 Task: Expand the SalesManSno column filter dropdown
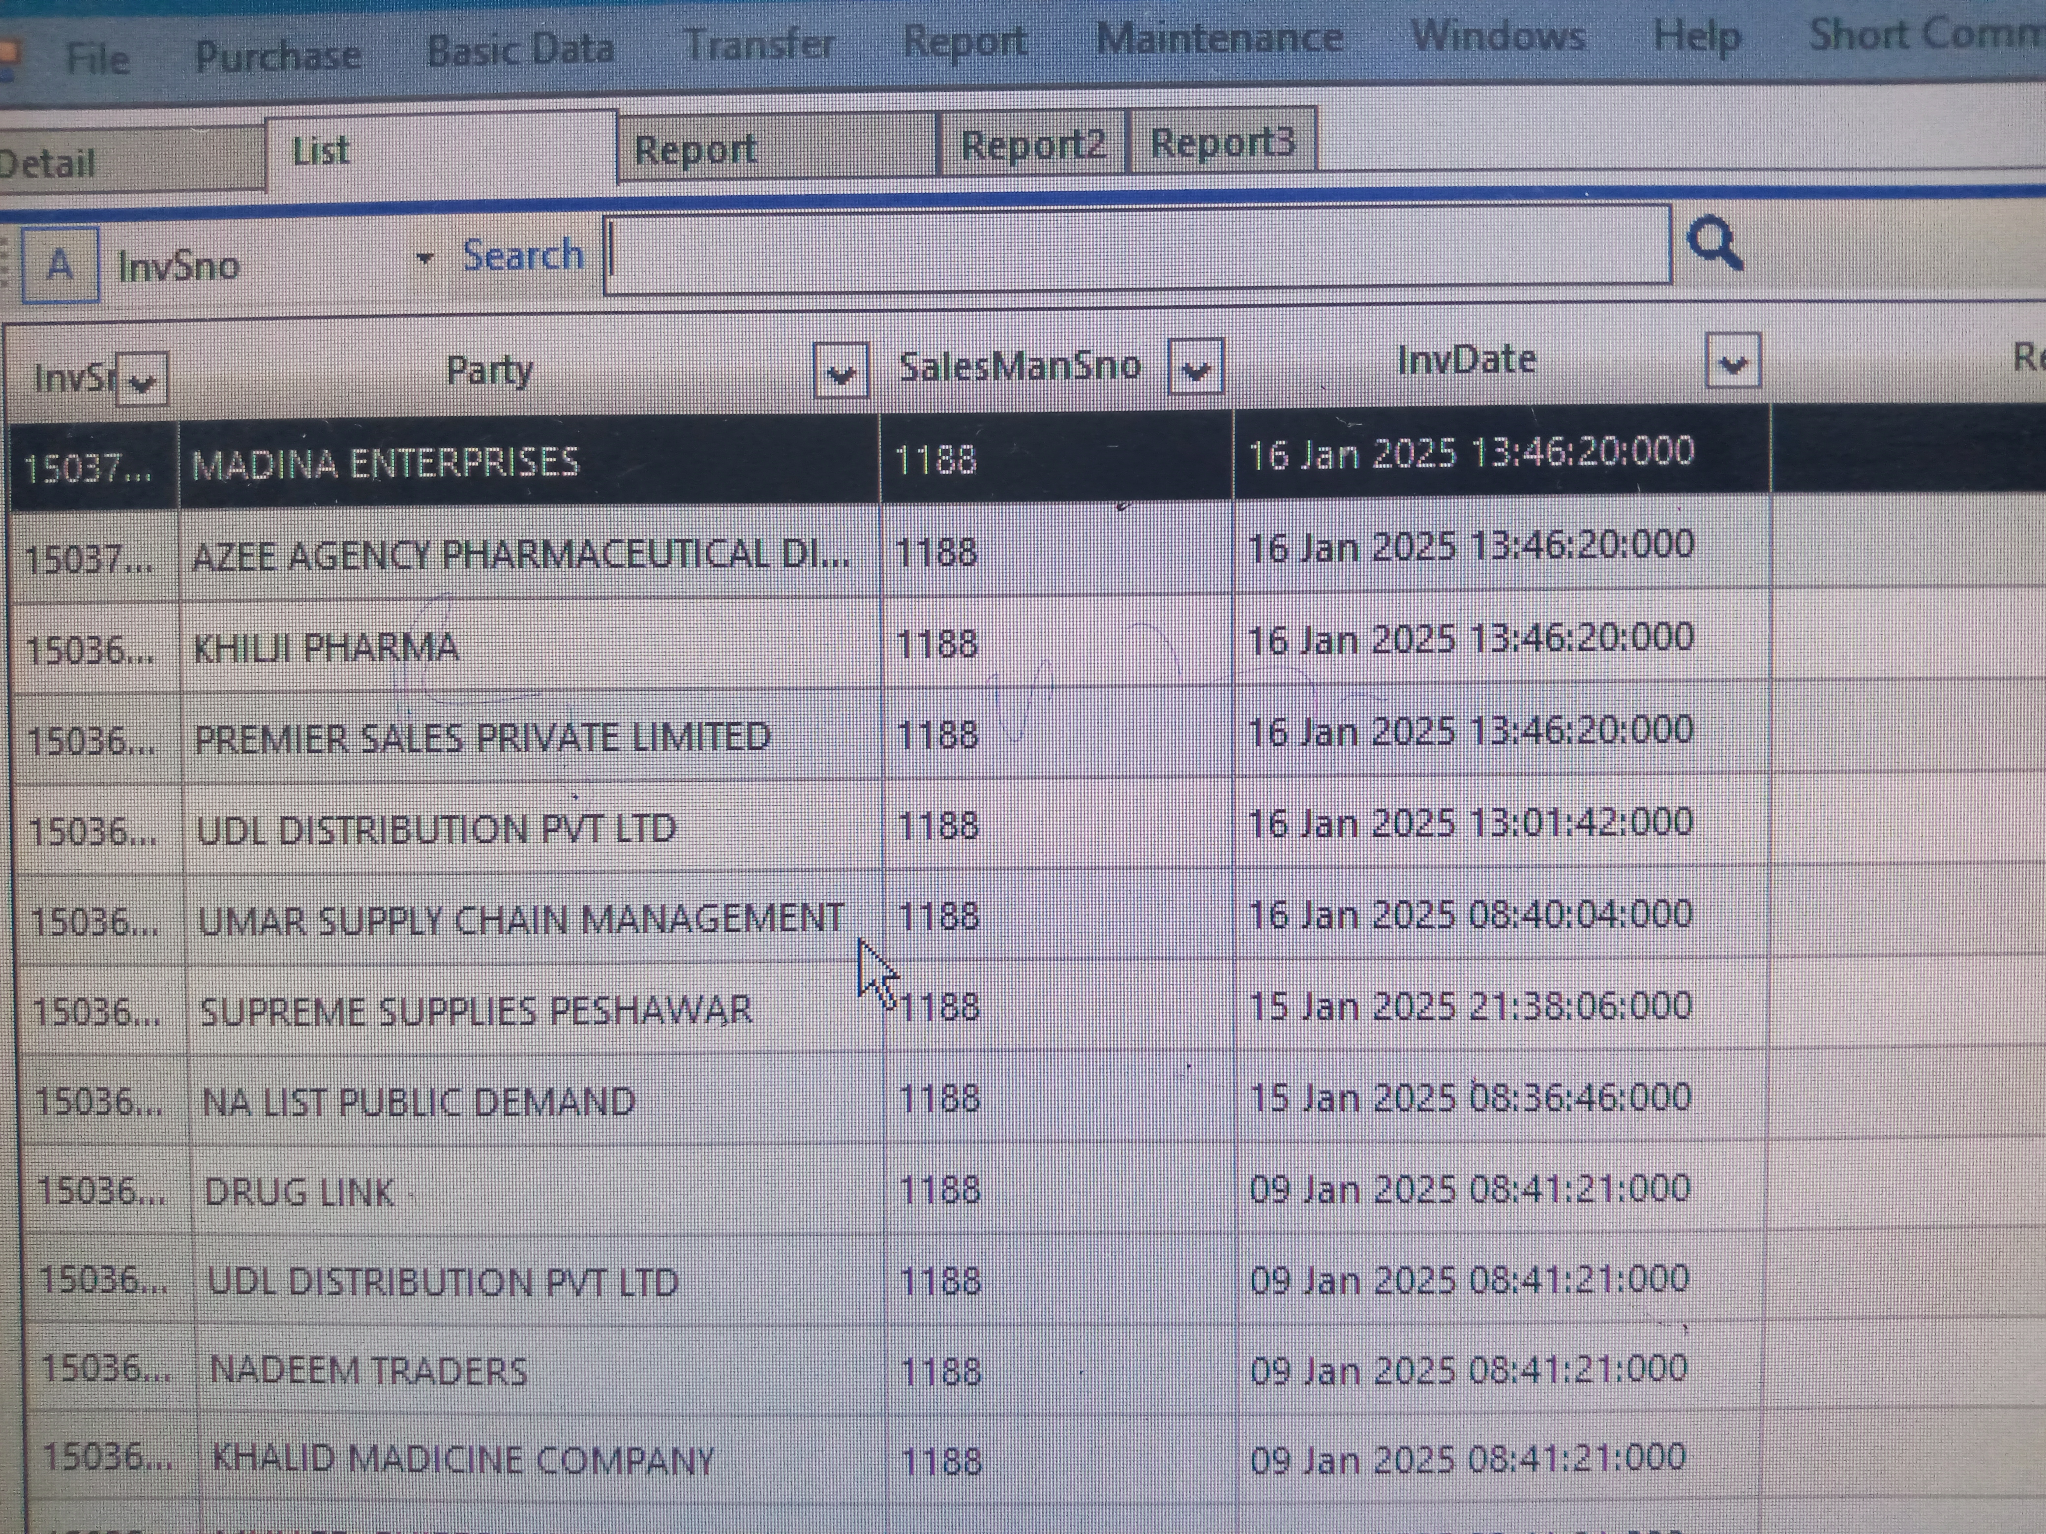[1196, 369]
